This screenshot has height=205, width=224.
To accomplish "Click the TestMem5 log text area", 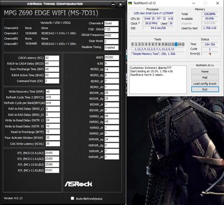I will (x=158, y=80).
